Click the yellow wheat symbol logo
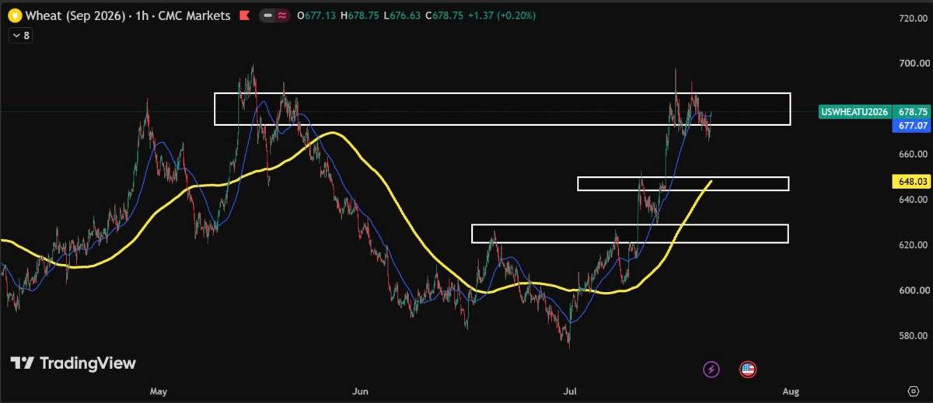The width and height of the screenshot is (933, 403). point(12,14)
